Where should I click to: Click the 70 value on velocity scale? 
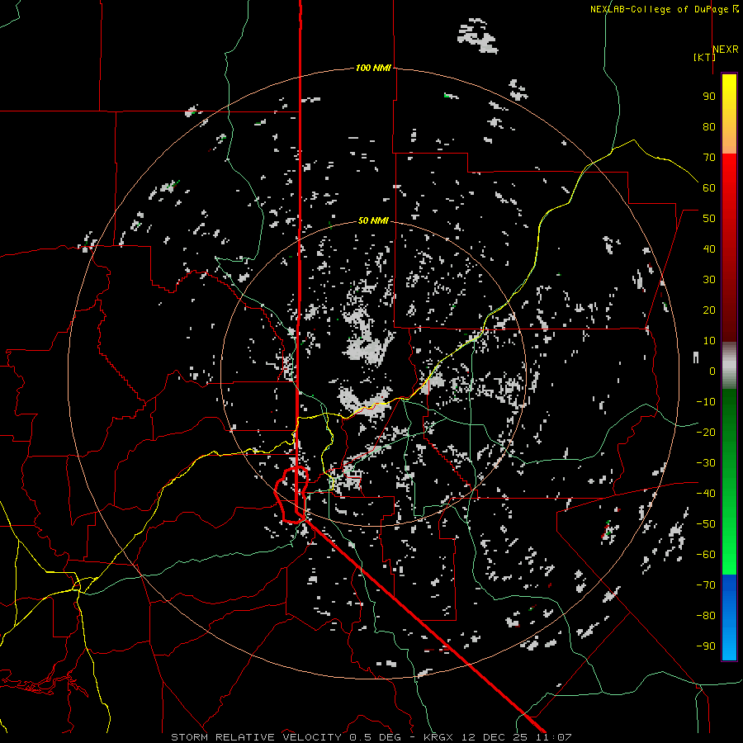click(x=709, y=158)
